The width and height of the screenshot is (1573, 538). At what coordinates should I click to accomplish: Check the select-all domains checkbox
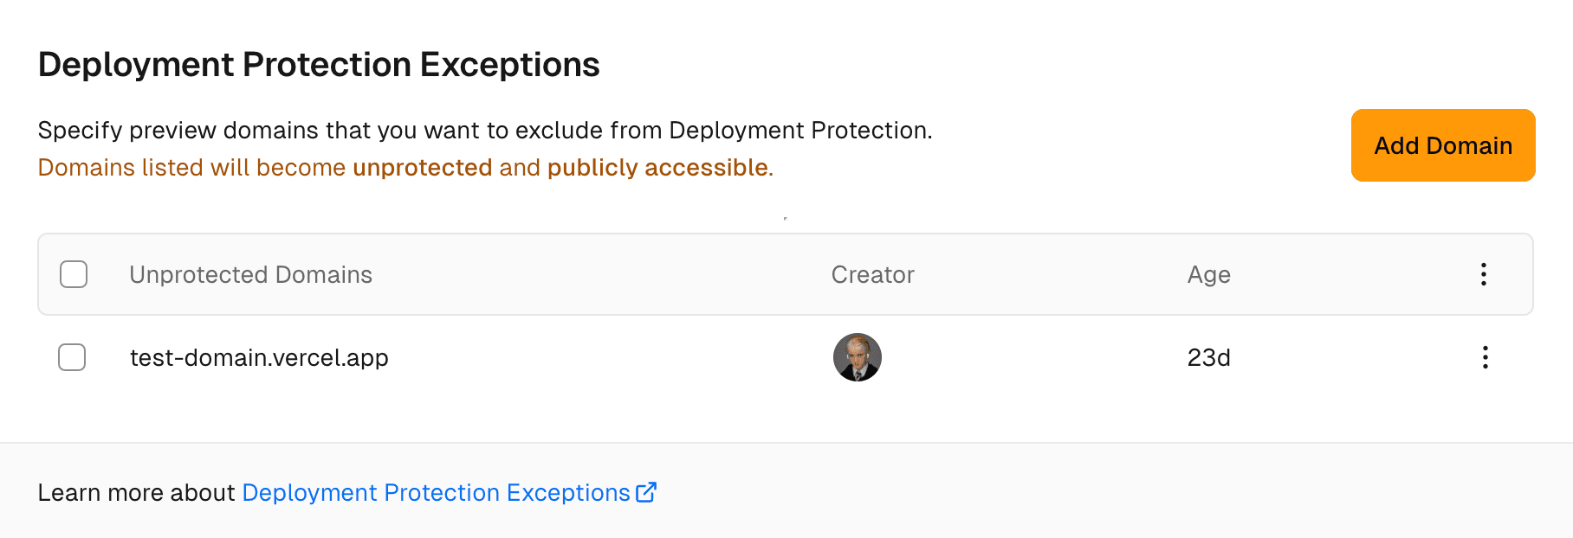74,274
